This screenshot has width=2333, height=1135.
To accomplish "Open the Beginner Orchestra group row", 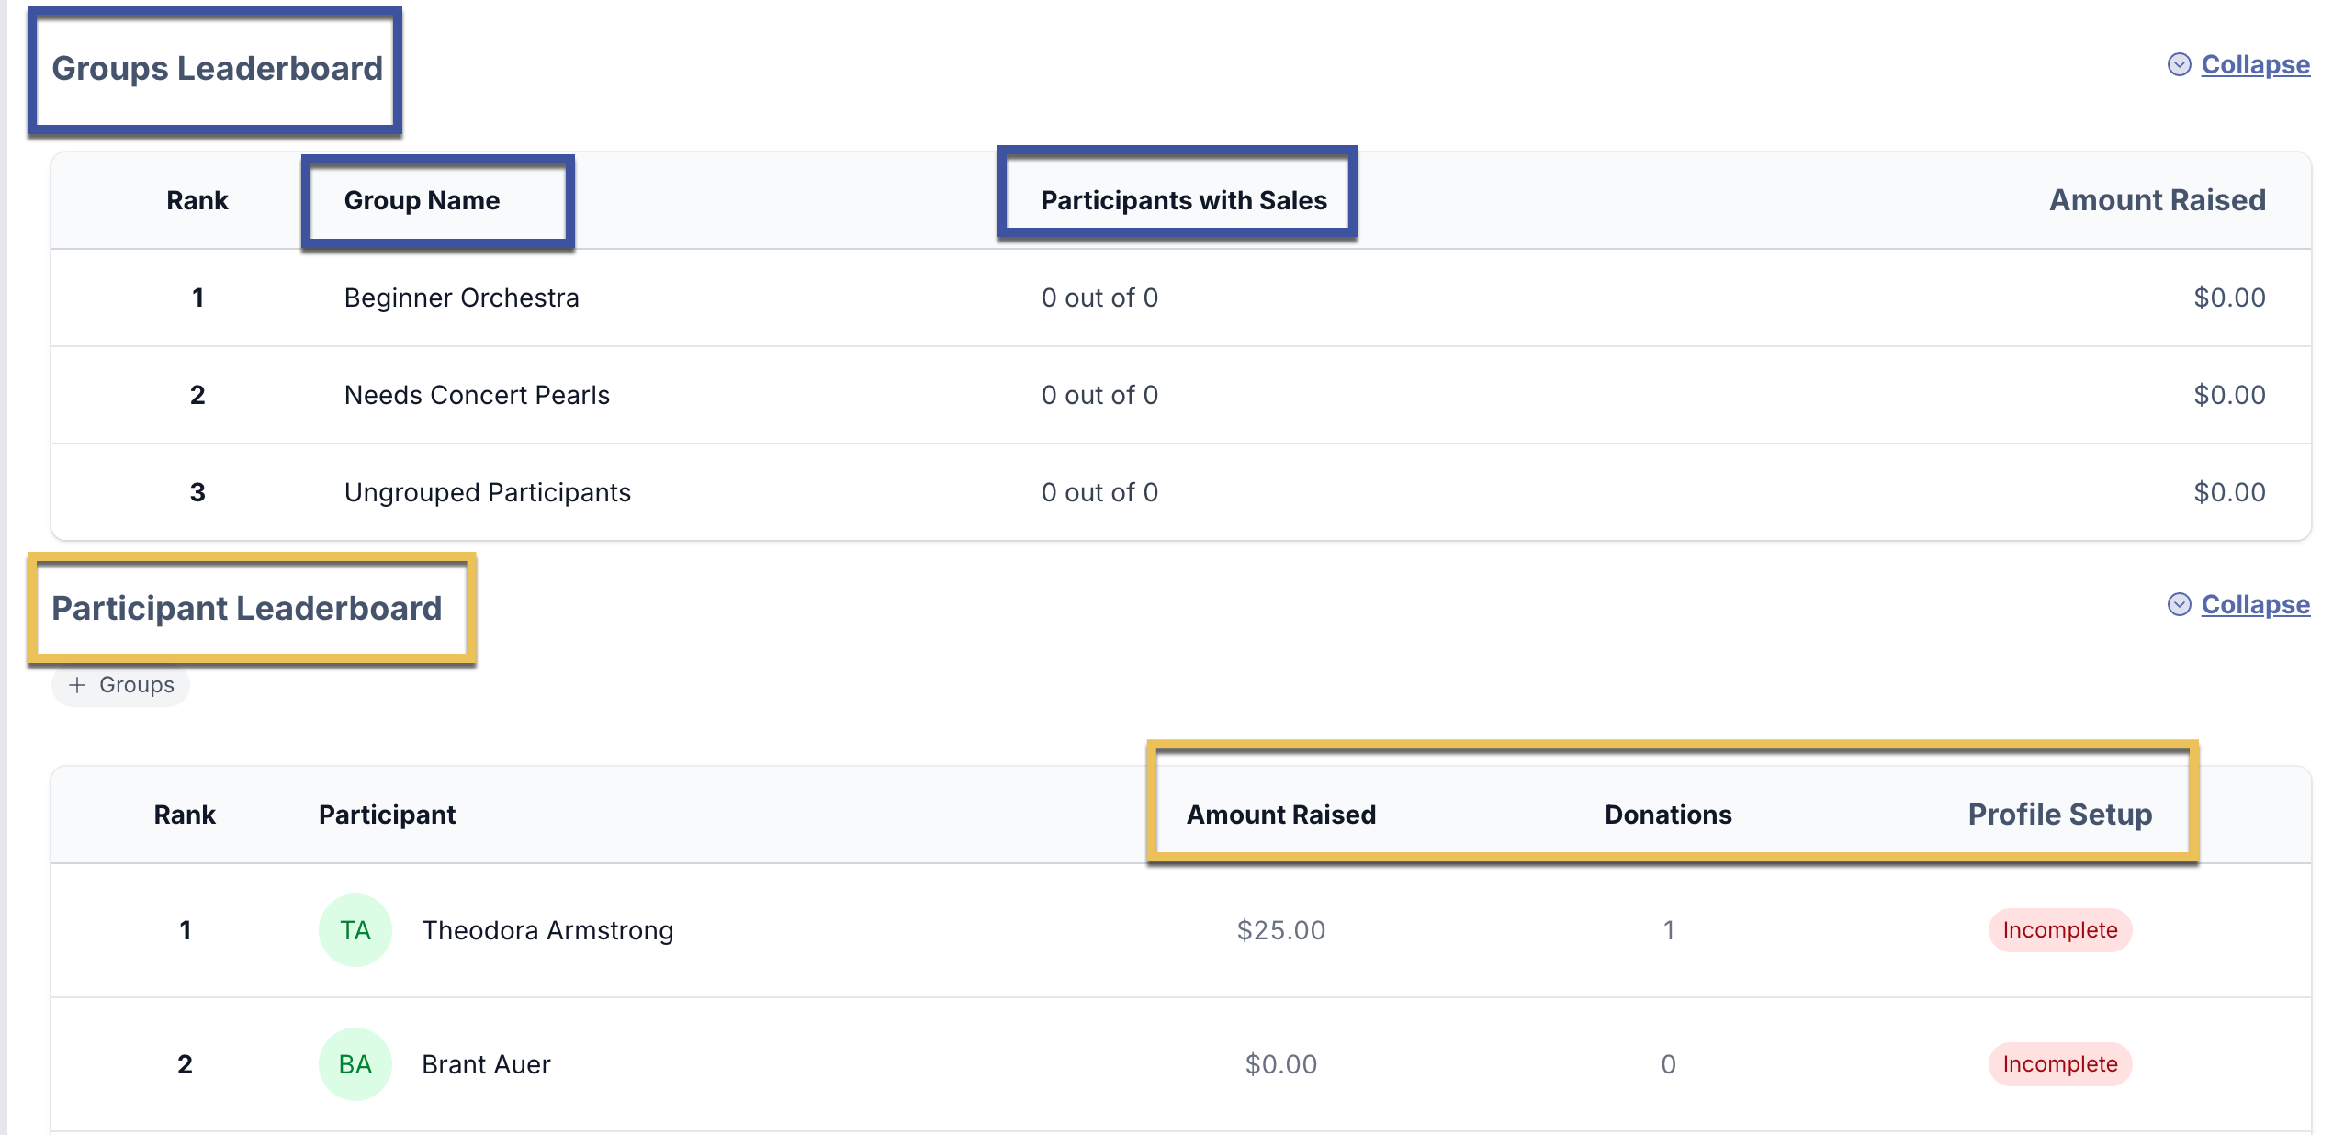I will (461, 298).
